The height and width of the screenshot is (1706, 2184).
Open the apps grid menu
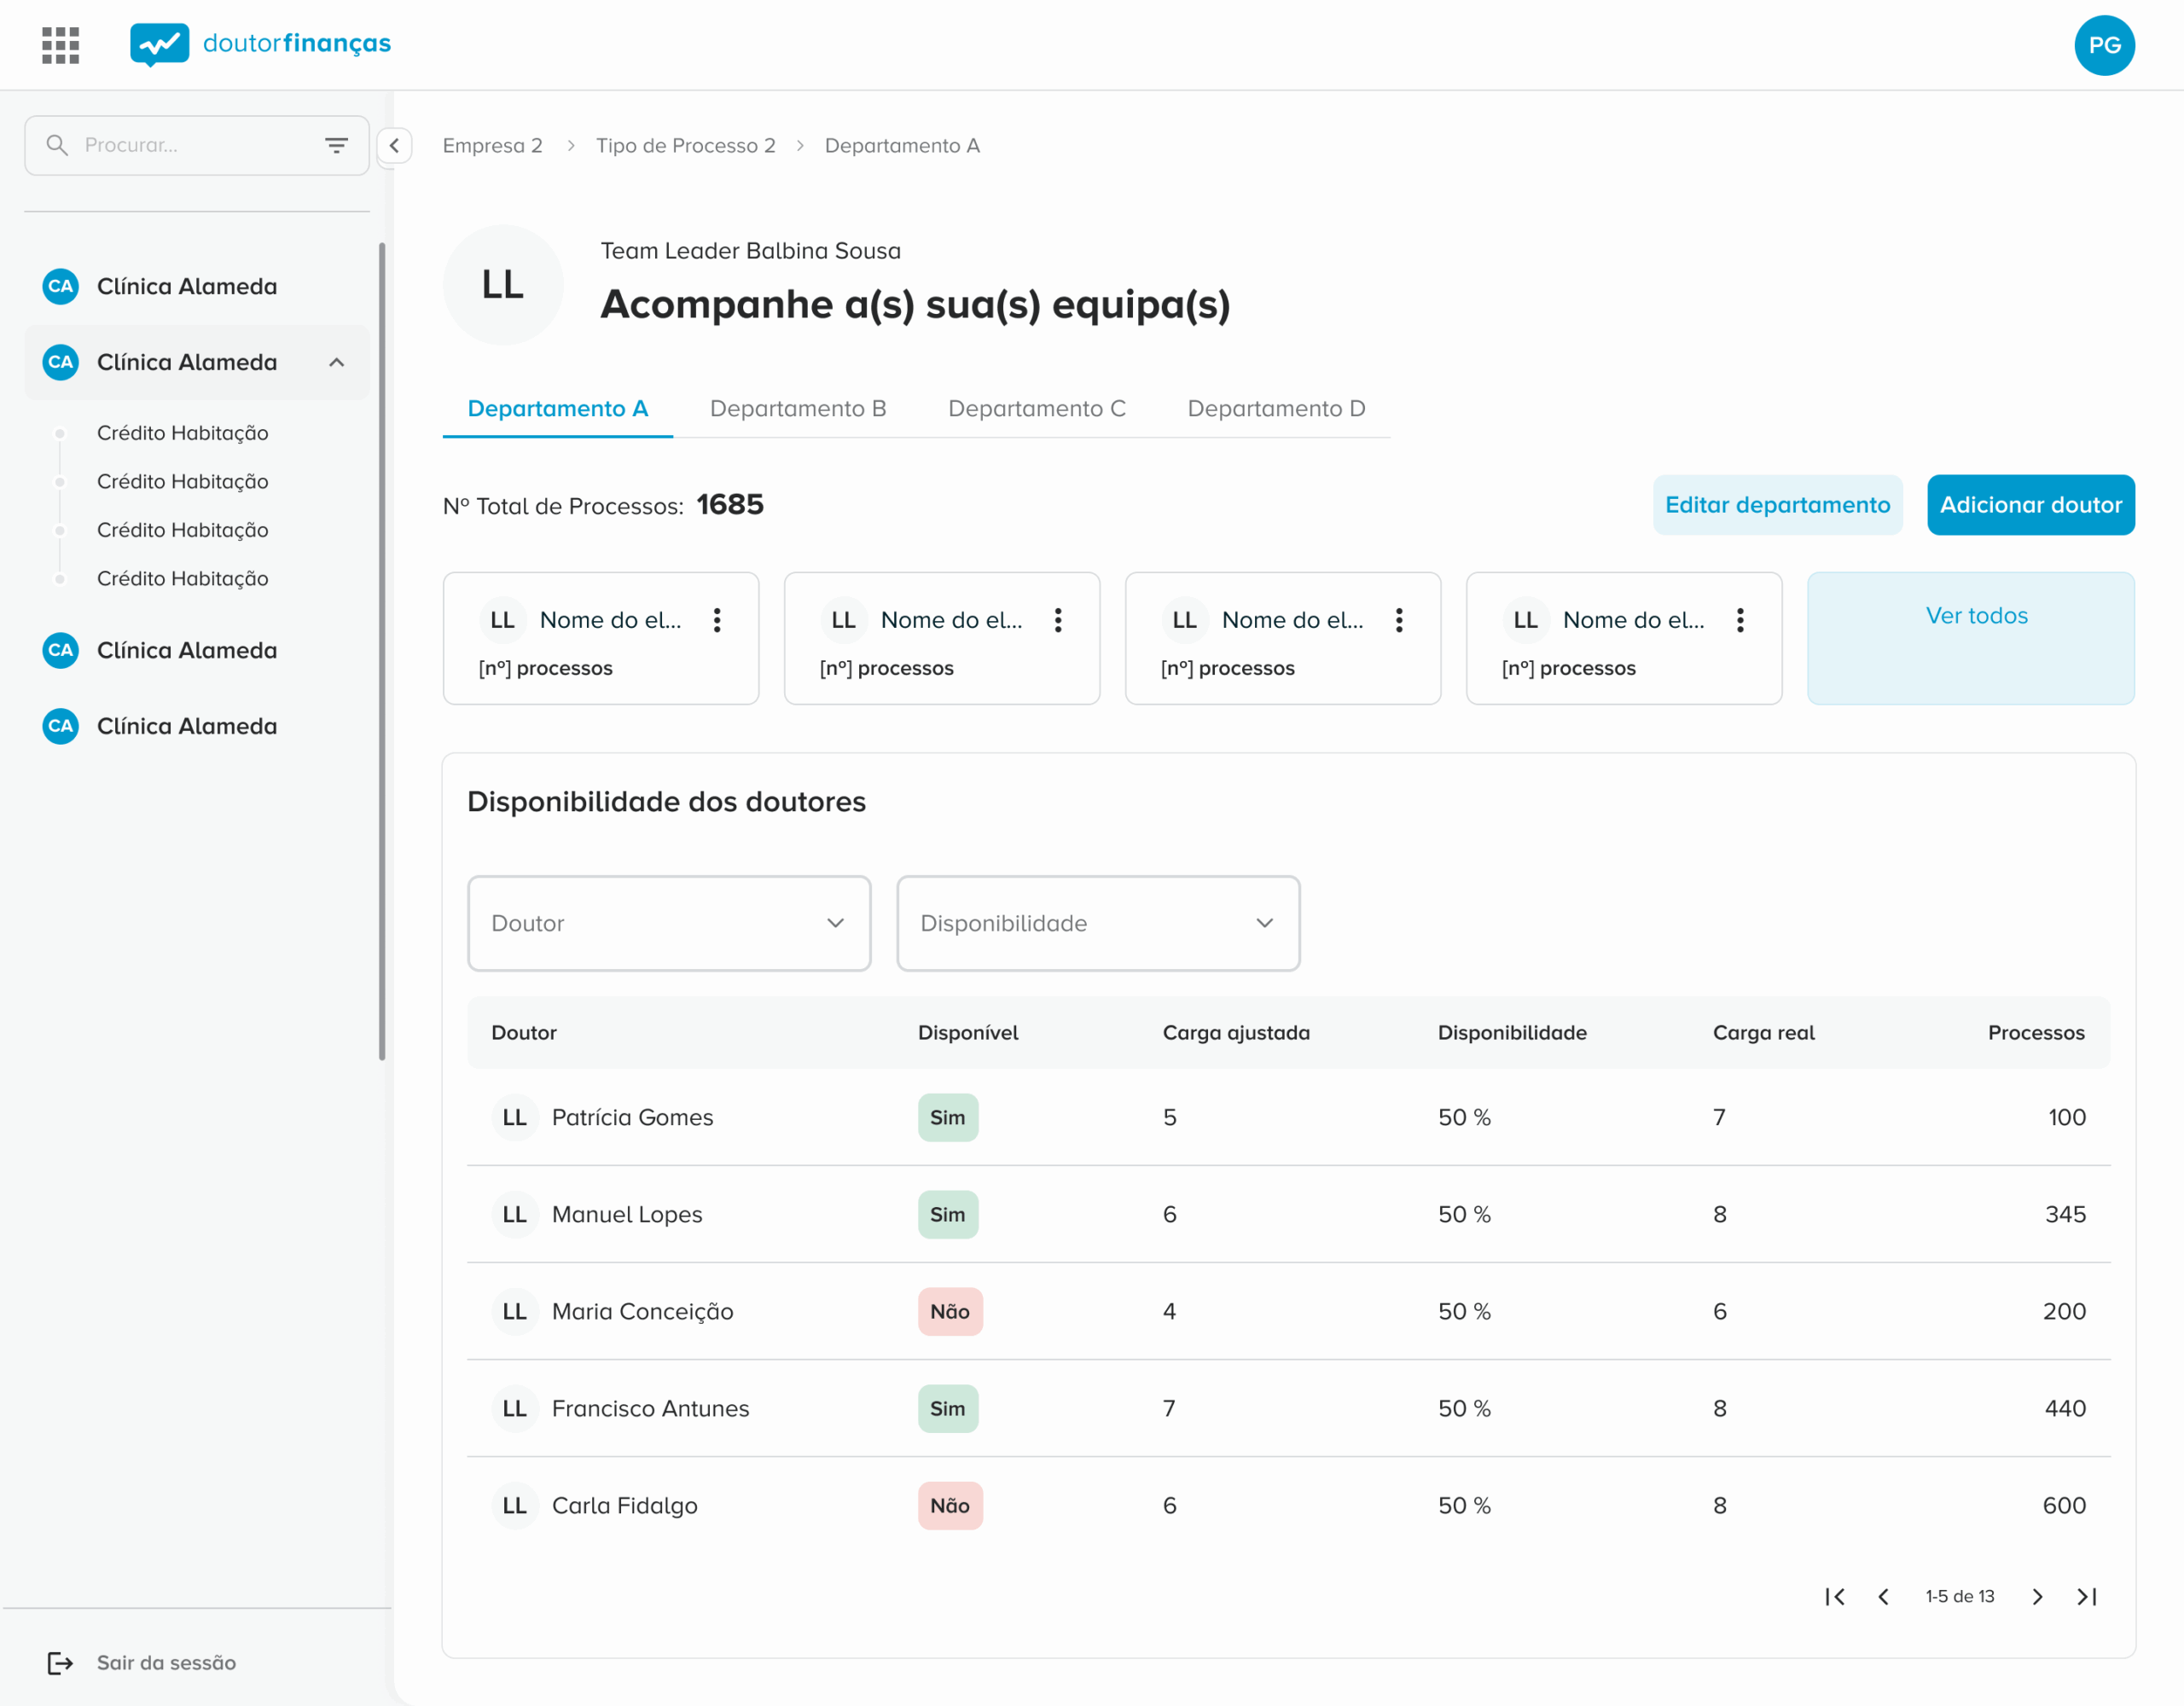(x=59, y=44)
